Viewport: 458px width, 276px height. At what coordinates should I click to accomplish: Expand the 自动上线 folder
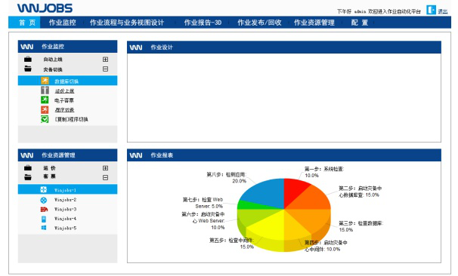click(106, 59)
